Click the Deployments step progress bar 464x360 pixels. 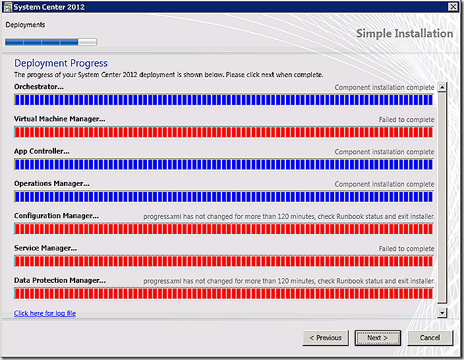tap(51, 42)
